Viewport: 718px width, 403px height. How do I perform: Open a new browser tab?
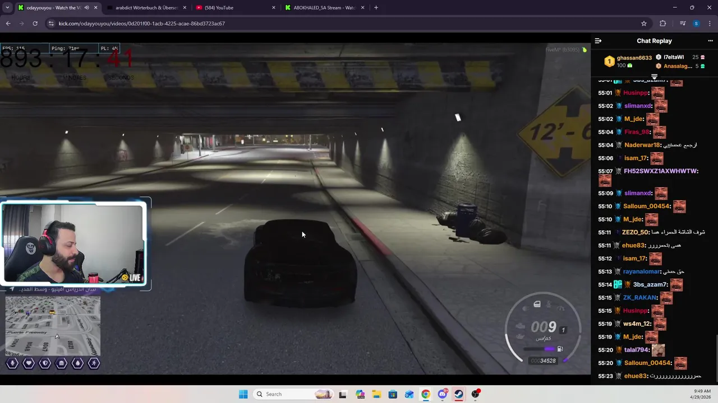[376, 8]
